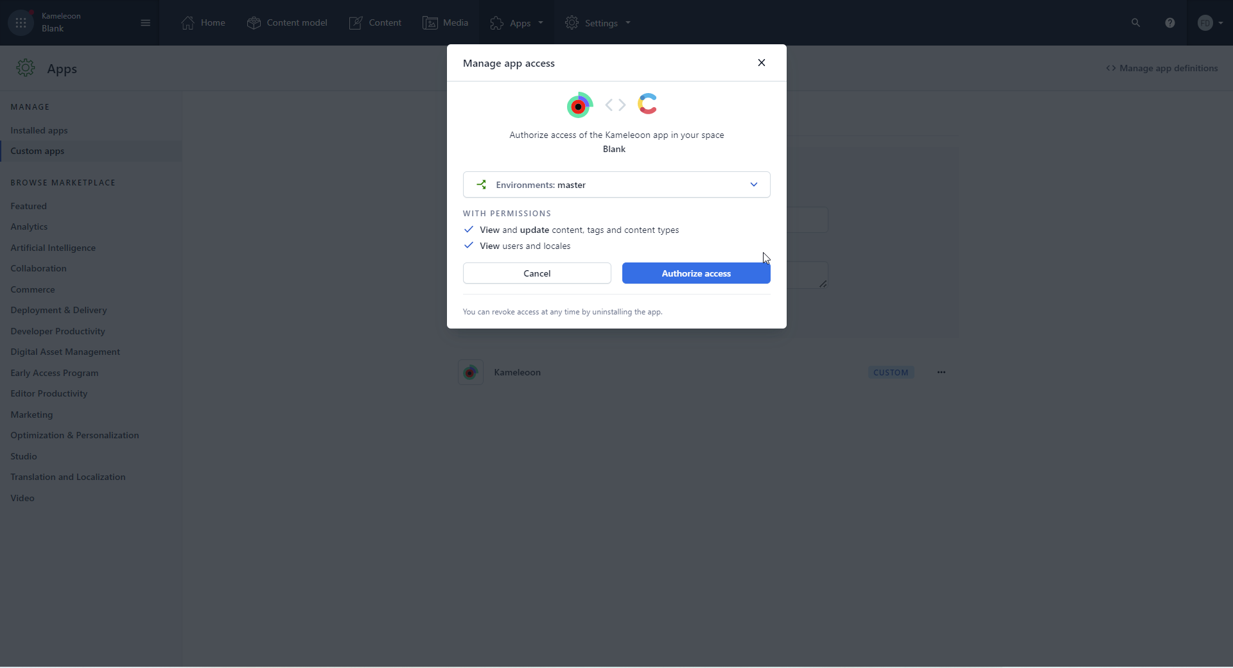Expand the Apps menu arrow
1233x668 pixels.
tap(541, 22)
